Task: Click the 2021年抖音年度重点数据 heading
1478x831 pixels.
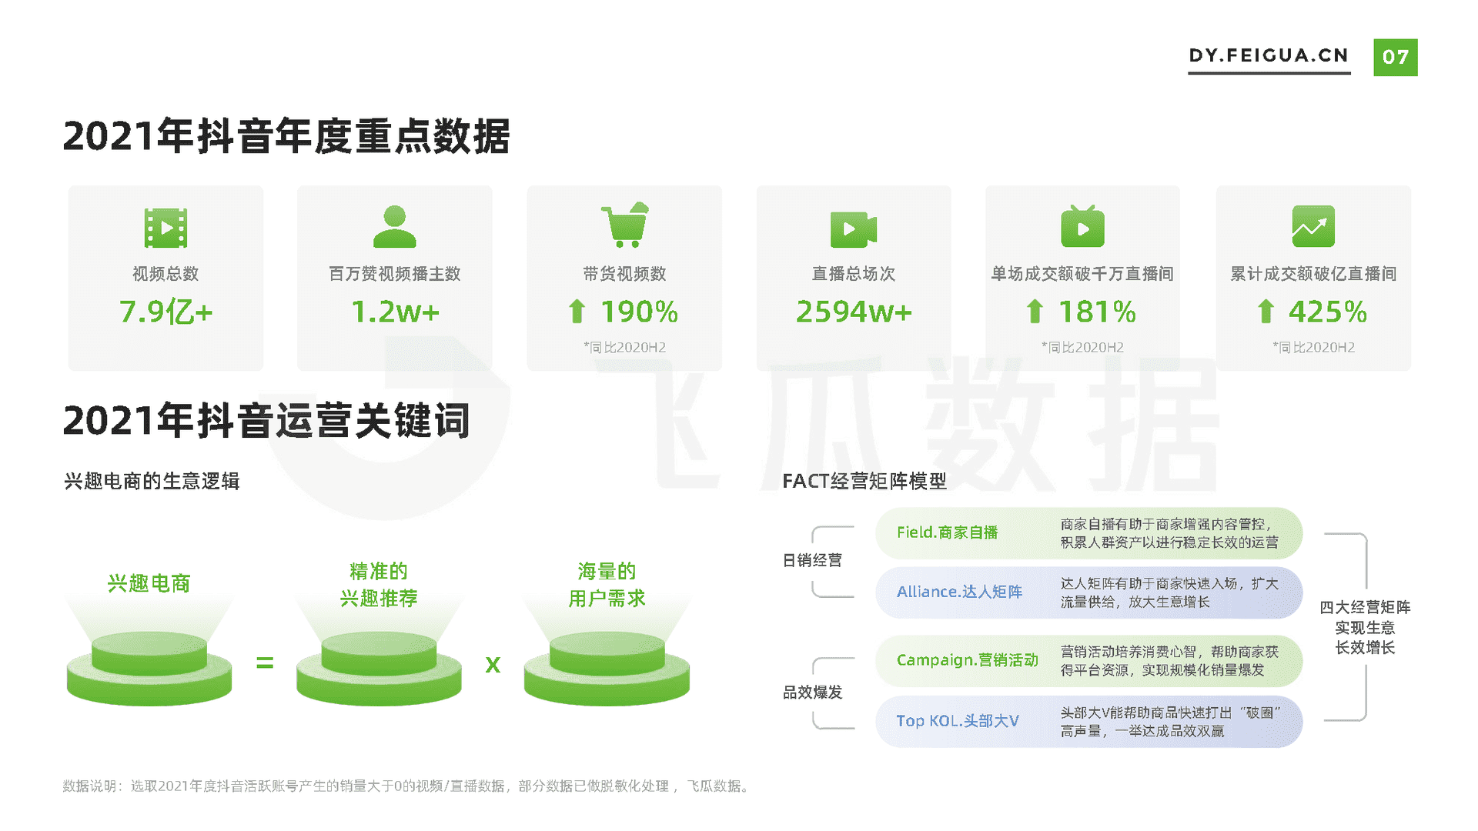Action: 286,136
